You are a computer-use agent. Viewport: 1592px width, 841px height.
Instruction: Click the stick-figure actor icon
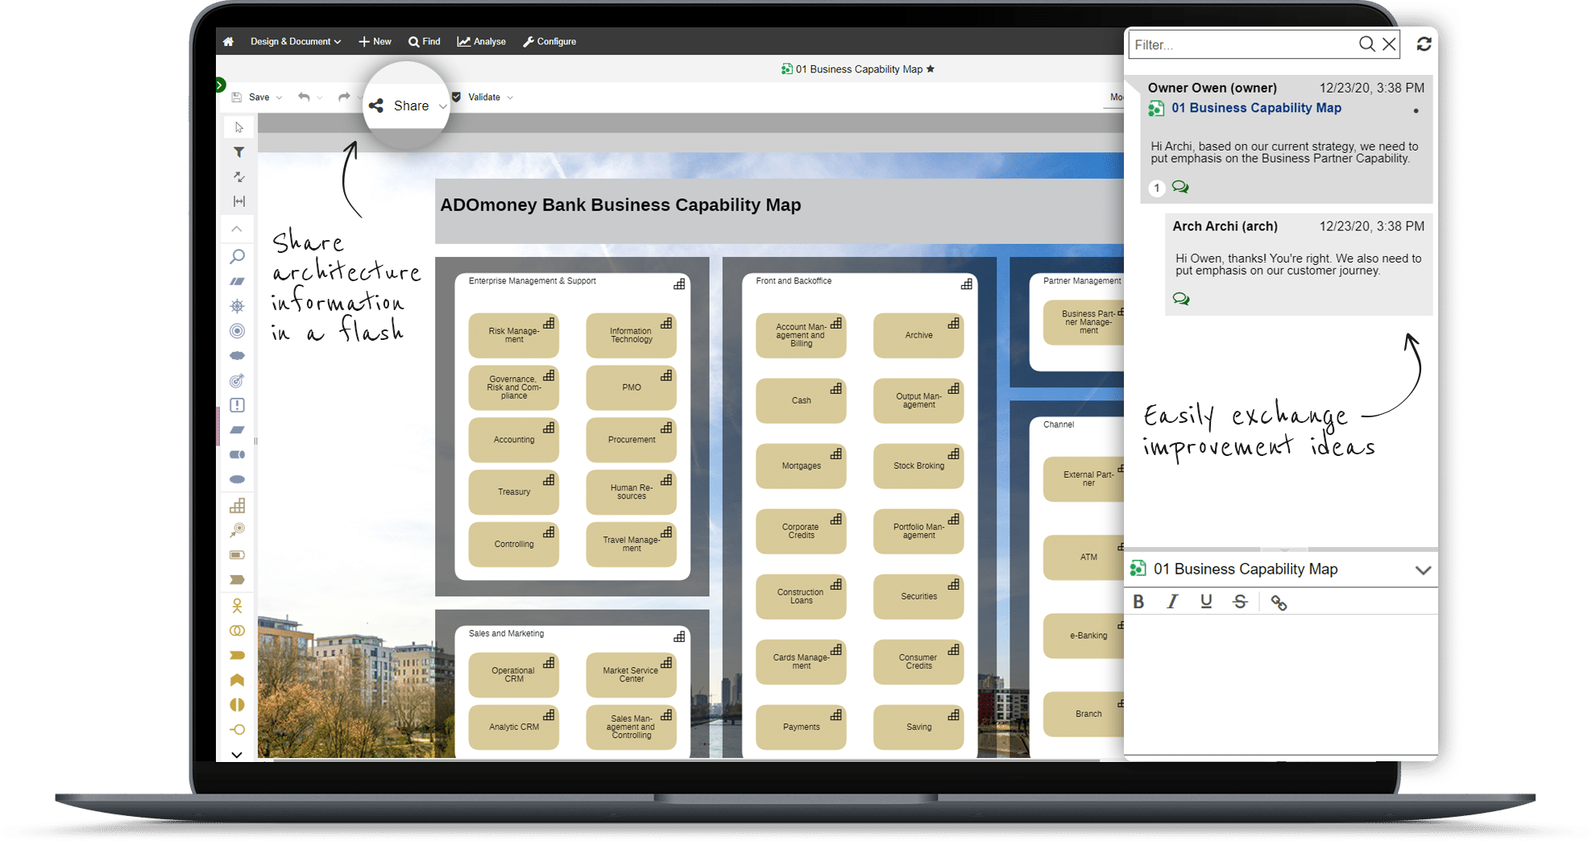(237, 607)
